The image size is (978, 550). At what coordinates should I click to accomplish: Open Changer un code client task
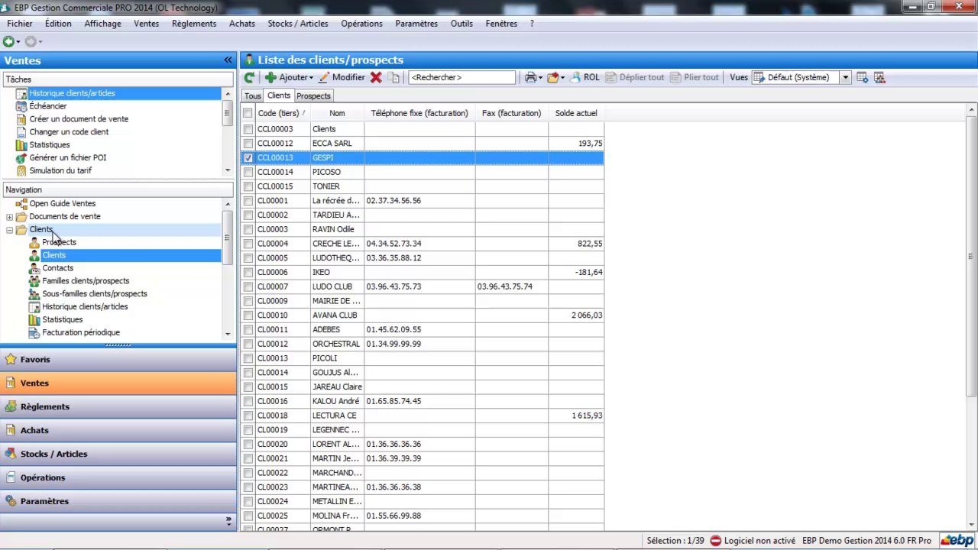pyautogui.click(x=69, y=132)
